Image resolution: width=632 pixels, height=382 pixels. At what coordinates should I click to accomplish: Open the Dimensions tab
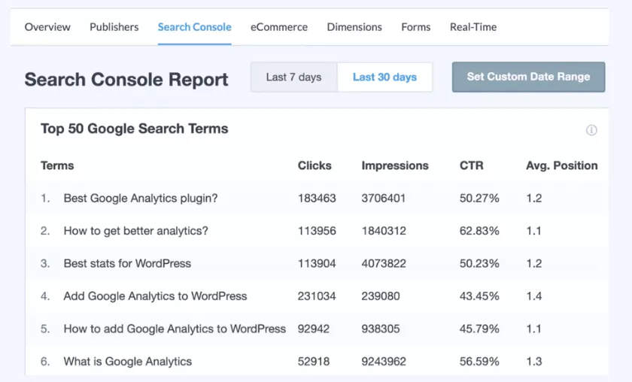pyautogui.click(x=354, y=27)
